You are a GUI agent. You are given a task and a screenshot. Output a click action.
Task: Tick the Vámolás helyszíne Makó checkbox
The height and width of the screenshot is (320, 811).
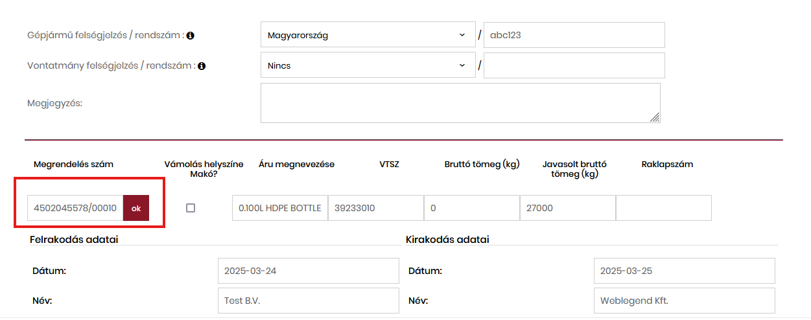[x=191, y=208]
